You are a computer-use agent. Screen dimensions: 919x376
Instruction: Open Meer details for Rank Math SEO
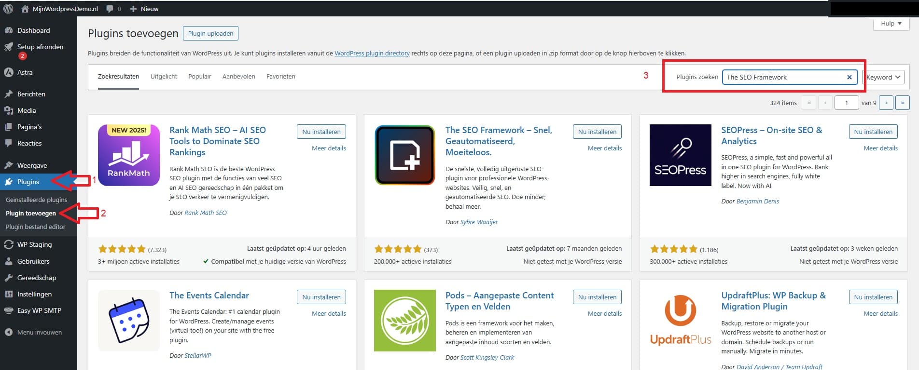pyautogui.click(x=329, y=148)
